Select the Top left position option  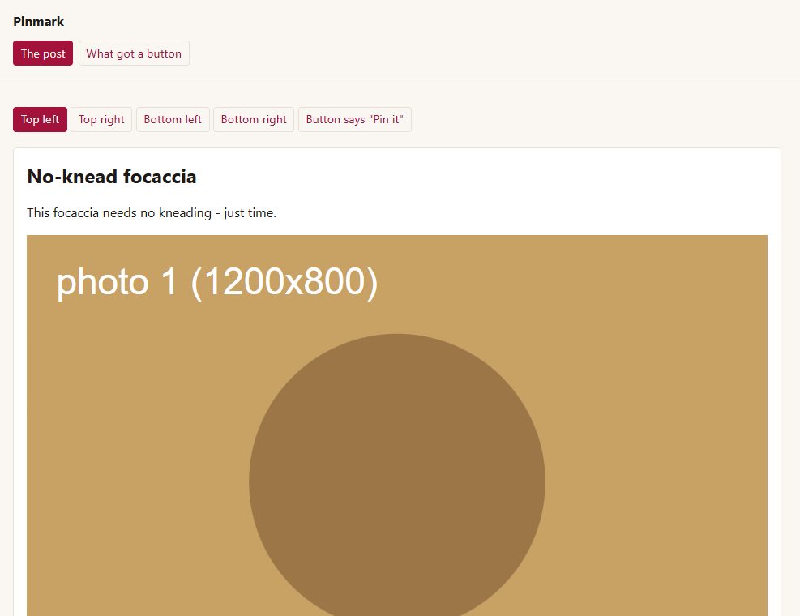tap(40, 119)
